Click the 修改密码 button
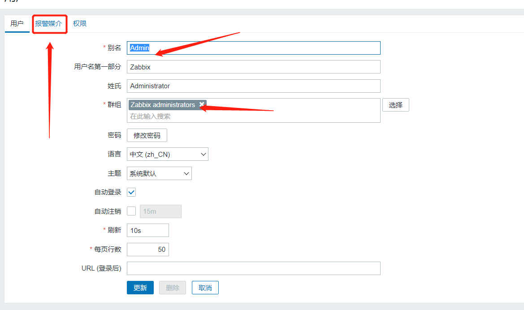The height and width of the screenshot is (310, 524). (147, 135)
